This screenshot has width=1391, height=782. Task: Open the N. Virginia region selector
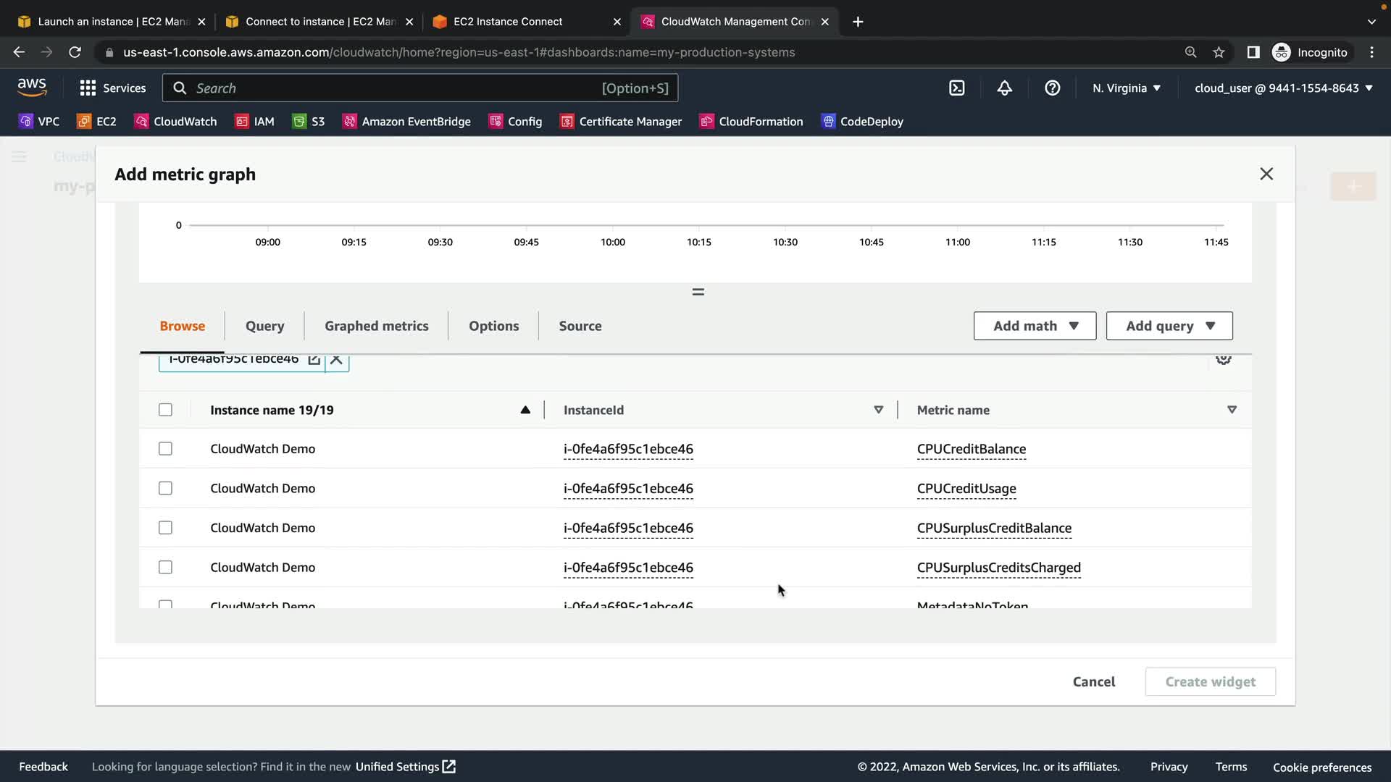click(1126, 88)
